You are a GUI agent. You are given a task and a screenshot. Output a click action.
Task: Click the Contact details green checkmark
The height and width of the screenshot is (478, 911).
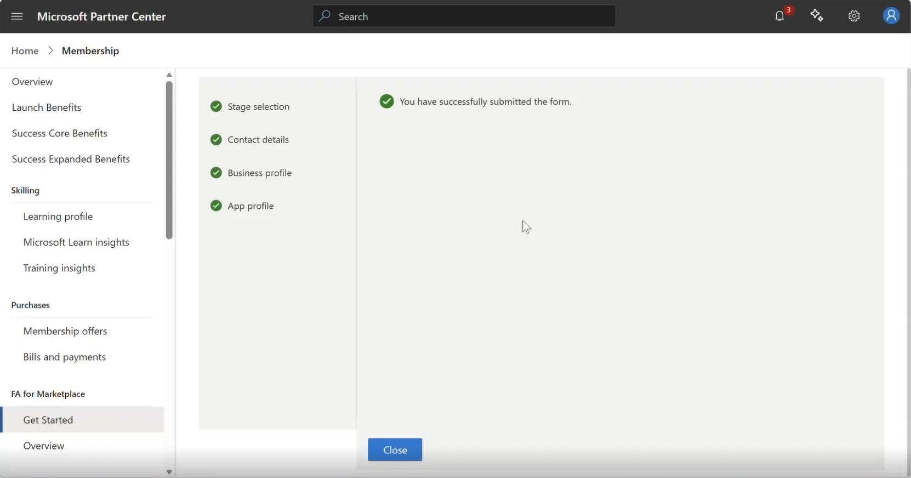[x=216, y=140]
